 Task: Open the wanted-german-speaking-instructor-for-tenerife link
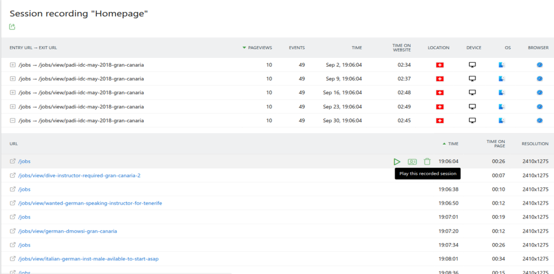click(90, 203)
